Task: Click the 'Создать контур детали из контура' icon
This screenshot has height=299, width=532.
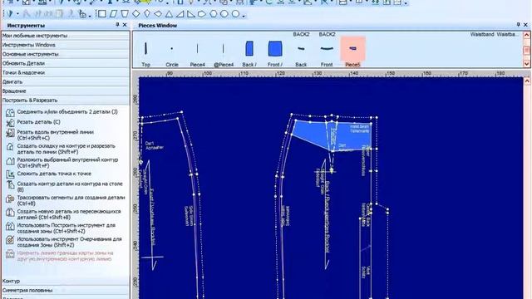Action: (10, 184)
